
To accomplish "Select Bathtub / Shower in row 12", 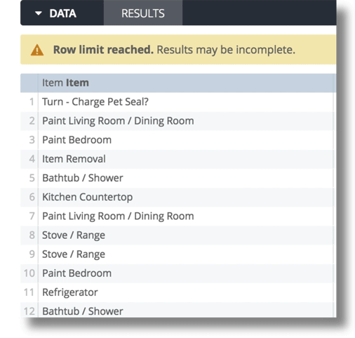I will [83, 311].
